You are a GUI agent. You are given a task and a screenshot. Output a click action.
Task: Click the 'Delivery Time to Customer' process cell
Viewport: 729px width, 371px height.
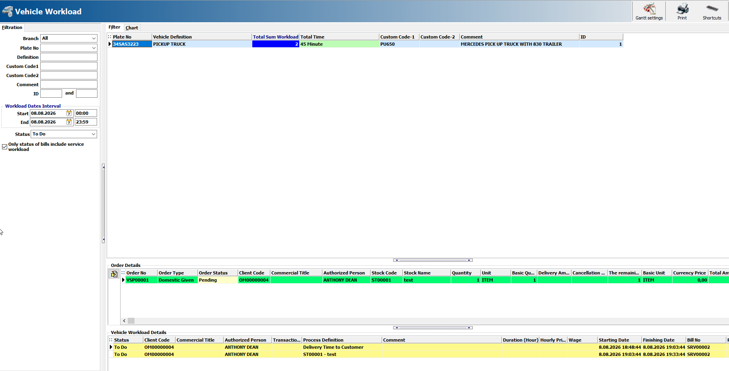(x=342, y=347)
